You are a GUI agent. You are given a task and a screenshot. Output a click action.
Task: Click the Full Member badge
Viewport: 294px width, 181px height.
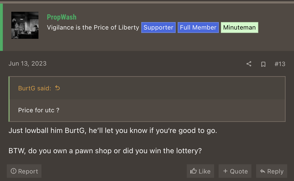click(x=198, y=28)
